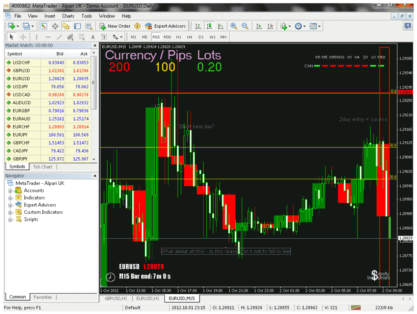The width and height of the screenshot is (417, 314).
Task: Switch to Tick Chart tab
Action: [x=42, y=167]
